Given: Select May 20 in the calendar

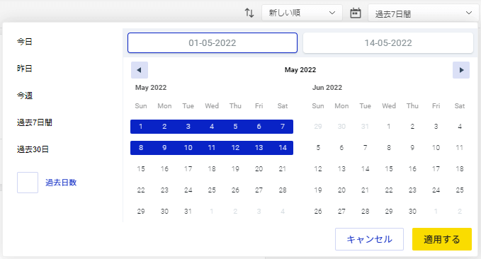Looking at the screenshot, I should click(259, 169).
